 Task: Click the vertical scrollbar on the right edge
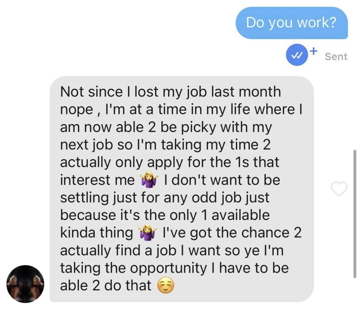[x=355, y=213]
